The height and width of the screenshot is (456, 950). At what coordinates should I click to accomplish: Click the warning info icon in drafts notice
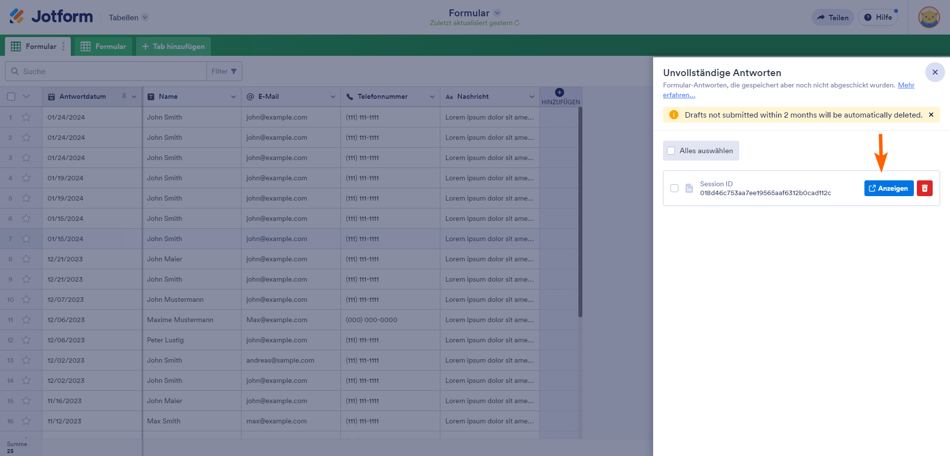coord(673,115)
